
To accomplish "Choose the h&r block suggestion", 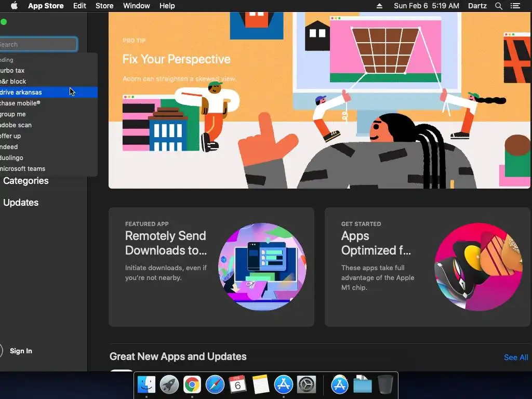I will tap(48, 82).
